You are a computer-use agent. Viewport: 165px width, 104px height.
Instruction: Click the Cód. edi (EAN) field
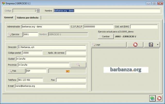point(144,27)
